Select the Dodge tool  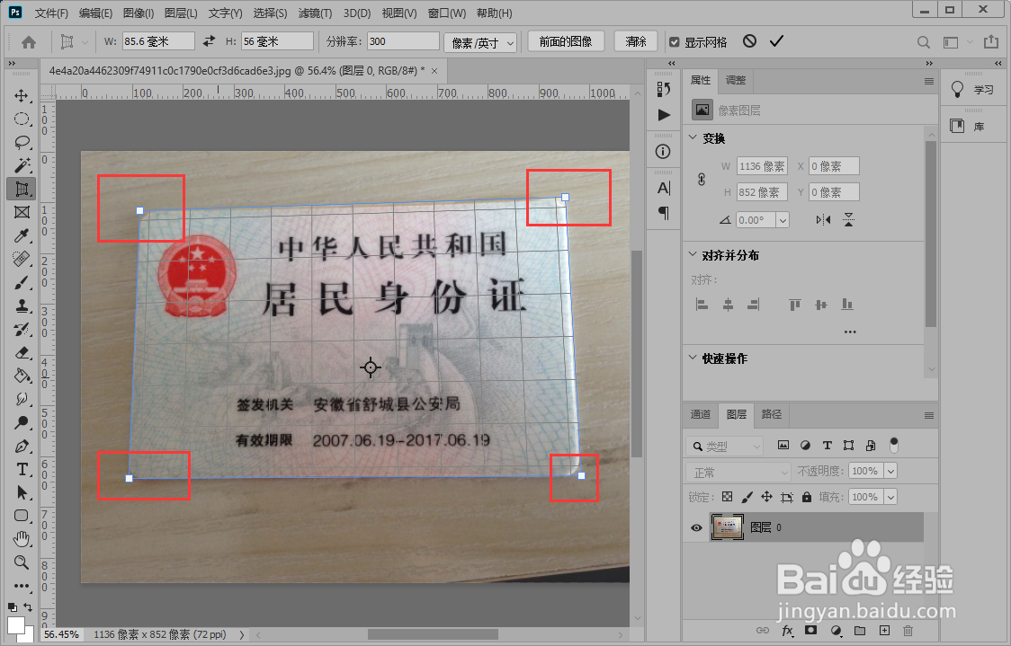pyautogui.click(x=22, y=422)
